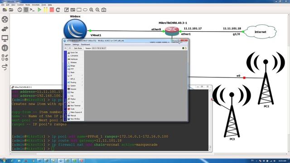Browse security devices icon in GNS3 sidebar
Screen dimensions: 290x163
pos(5,48)
